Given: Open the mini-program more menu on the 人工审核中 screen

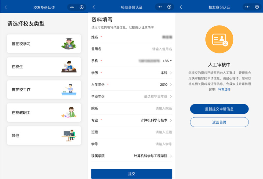Looking at the screenshot, I should [248, 7].
